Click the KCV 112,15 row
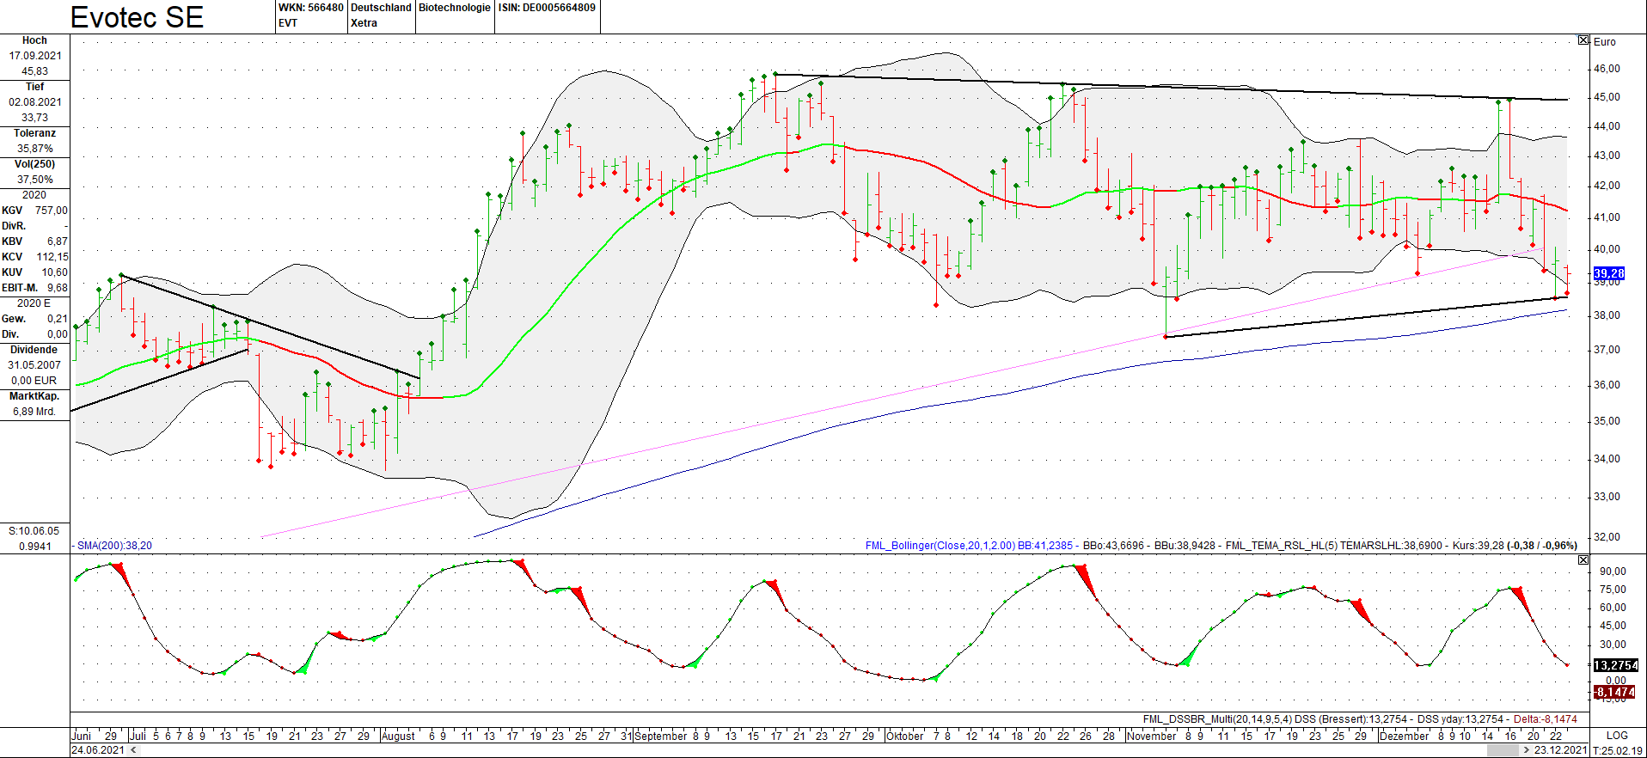This screenshot has width=1647, height=758. click(x=34, y=257)
